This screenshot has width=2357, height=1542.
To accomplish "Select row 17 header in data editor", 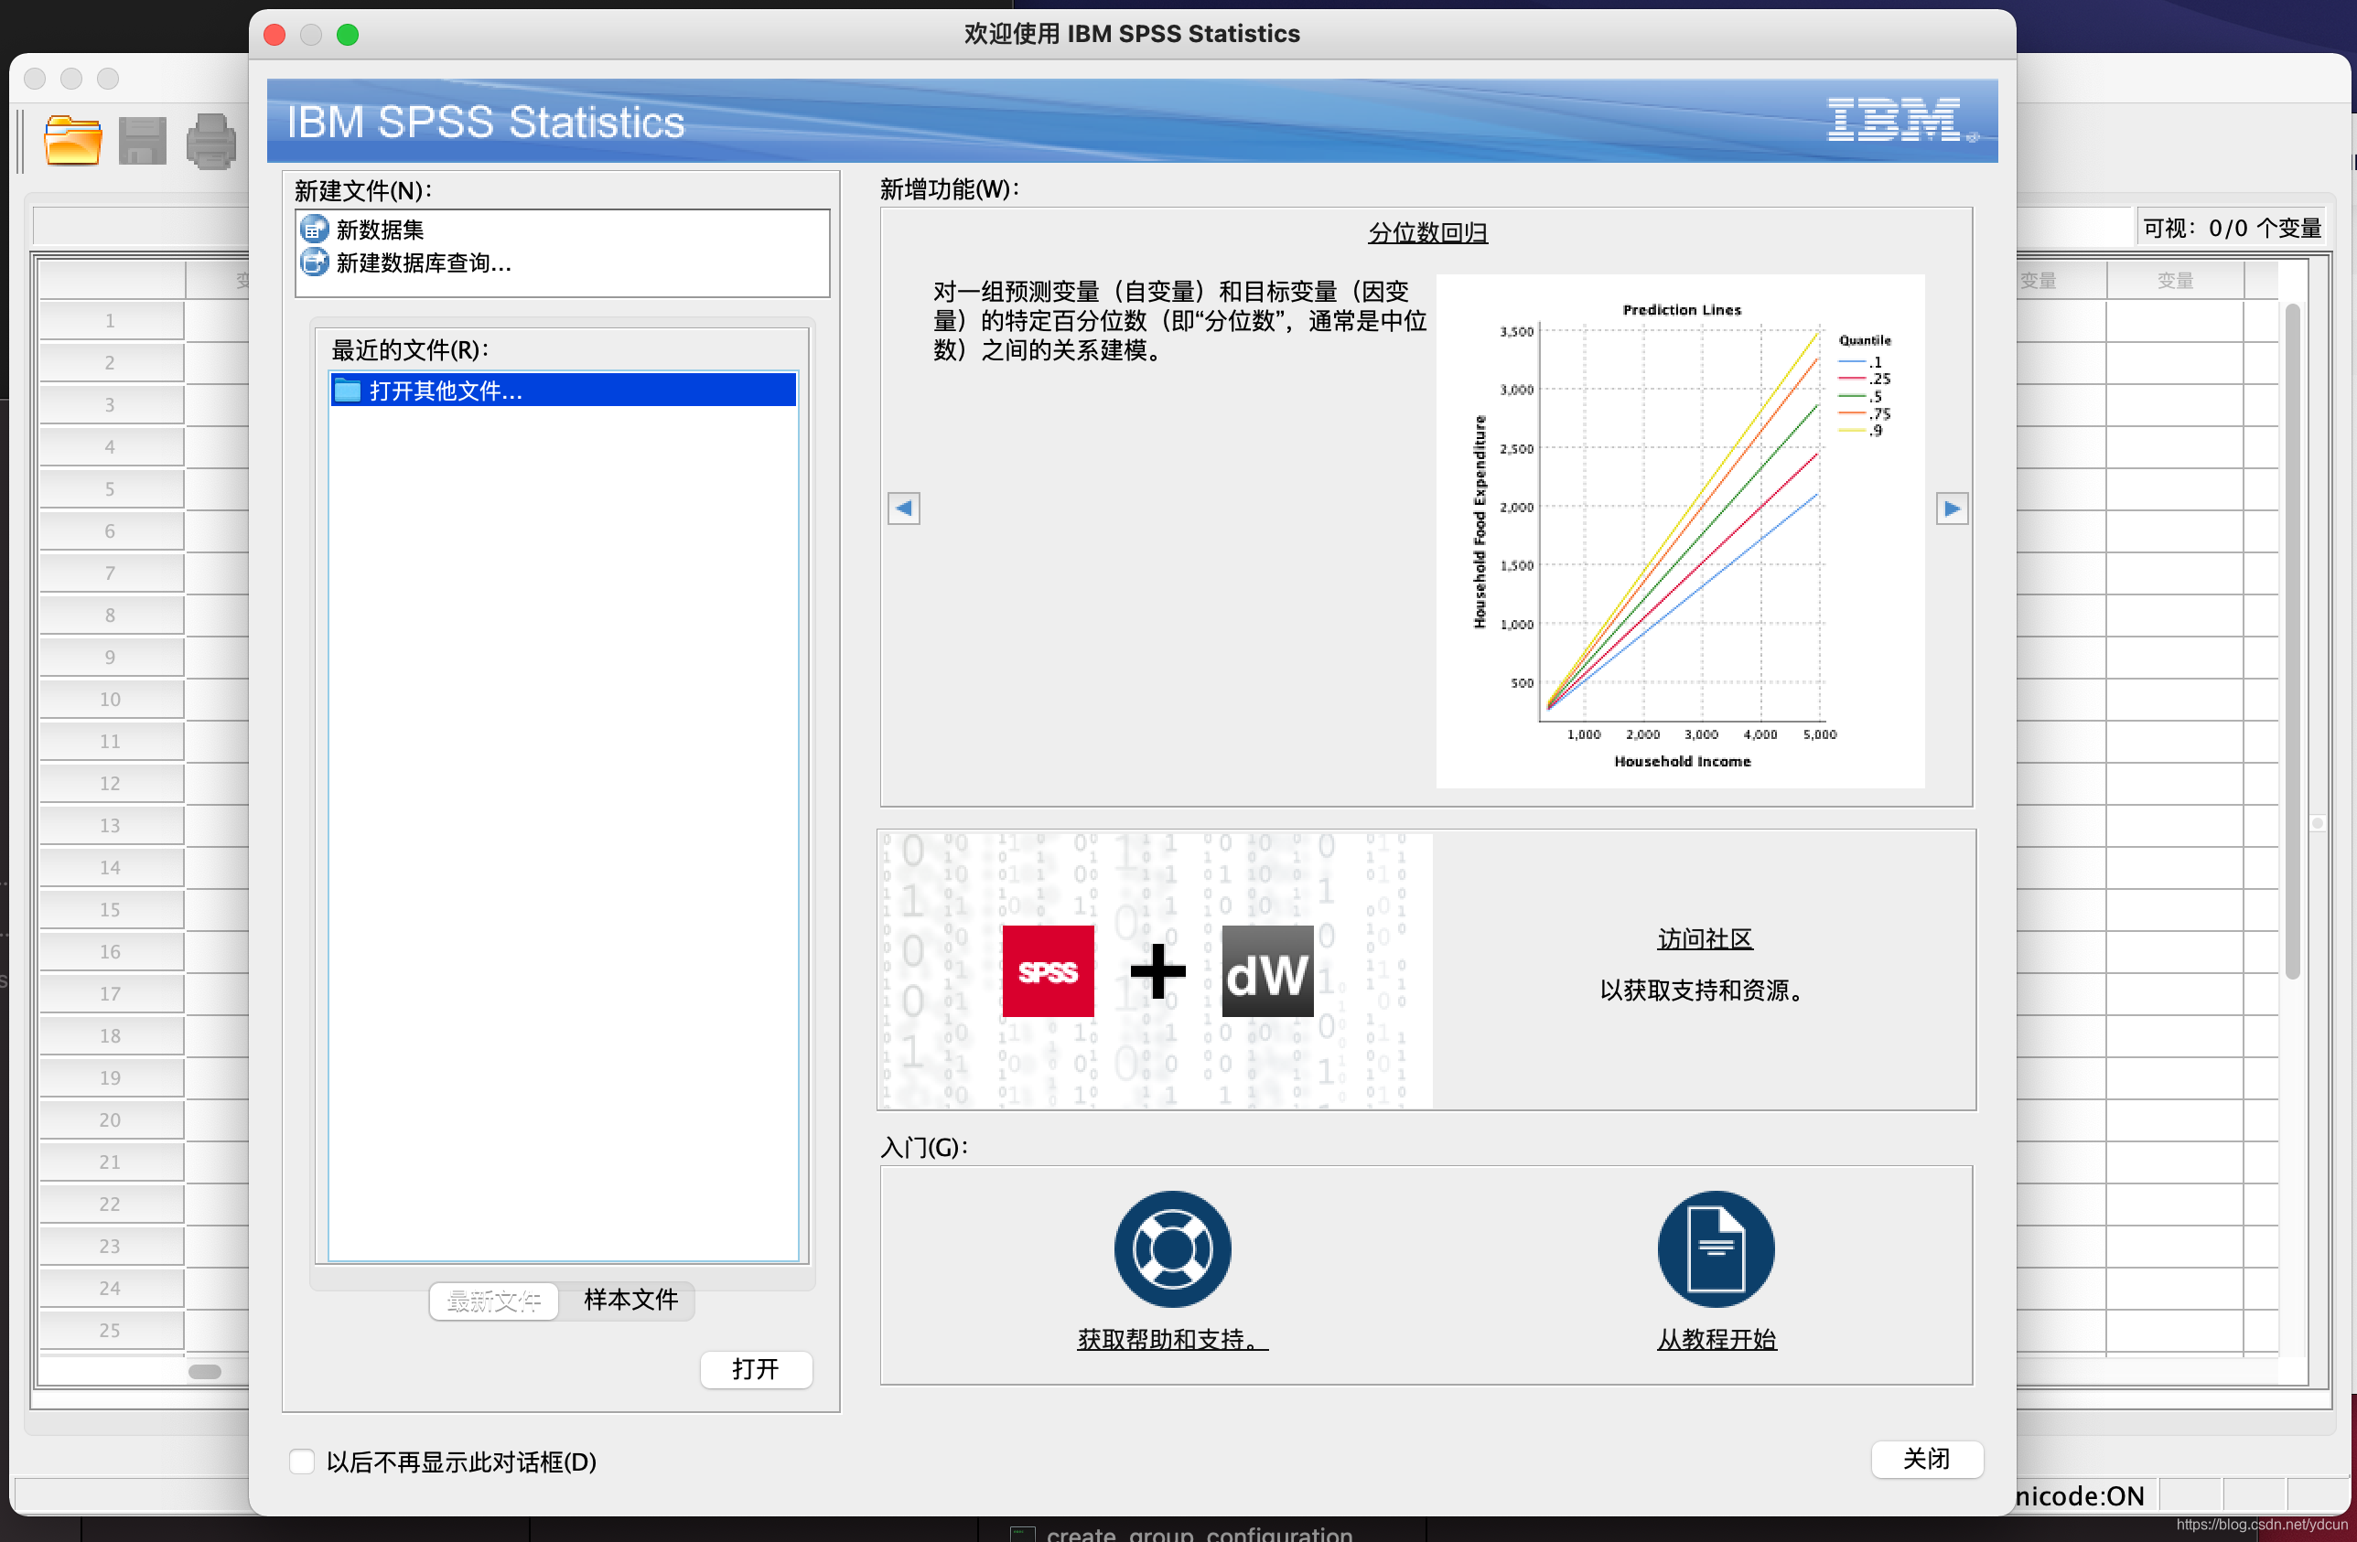I will click(111, 993).
